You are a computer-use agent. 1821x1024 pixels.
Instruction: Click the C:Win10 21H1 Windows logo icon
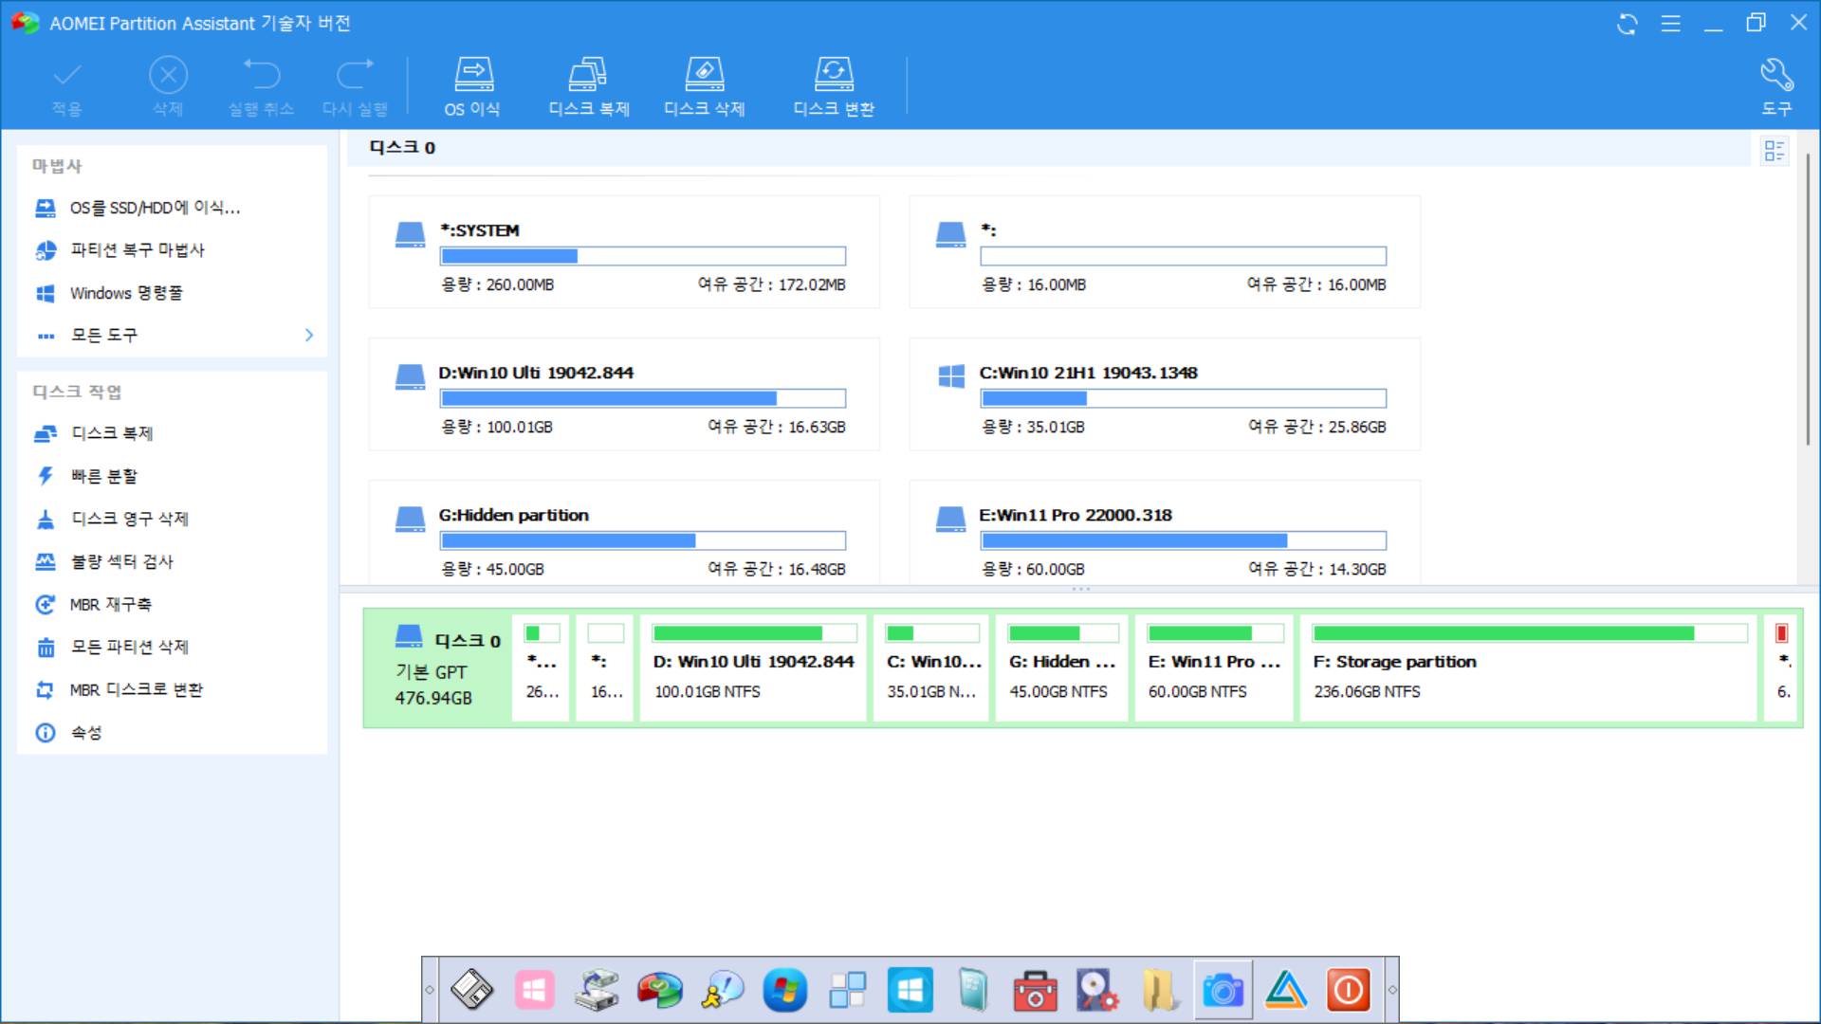click(950, 376)
